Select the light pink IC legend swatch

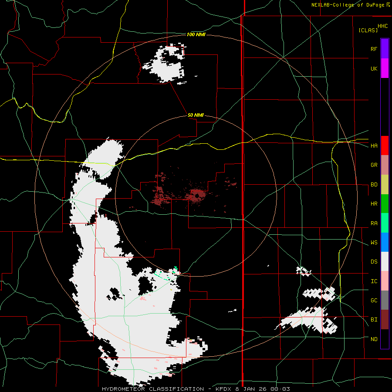click(385, 281)
